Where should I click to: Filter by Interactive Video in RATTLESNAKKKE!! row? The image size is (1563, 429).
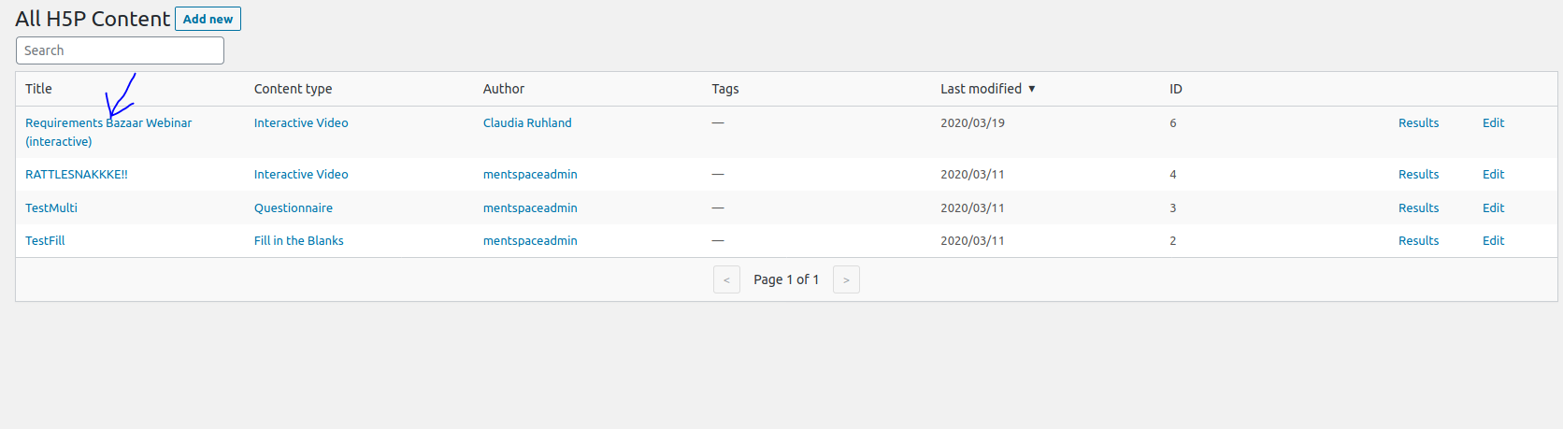(301, 175)
